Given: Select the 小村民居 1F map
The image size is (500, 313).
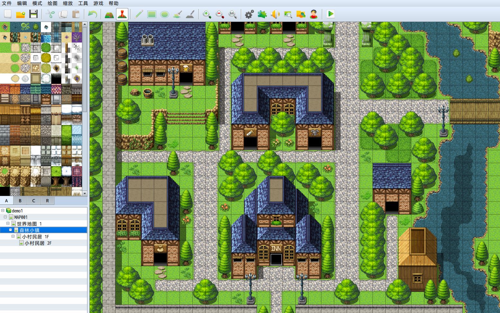Looking at the screenshot, I should [35, 237].
